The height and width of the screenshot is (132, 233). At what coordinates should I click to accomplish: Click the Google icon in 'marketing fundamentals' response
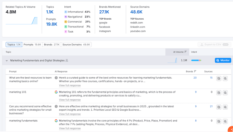[56, 121]
